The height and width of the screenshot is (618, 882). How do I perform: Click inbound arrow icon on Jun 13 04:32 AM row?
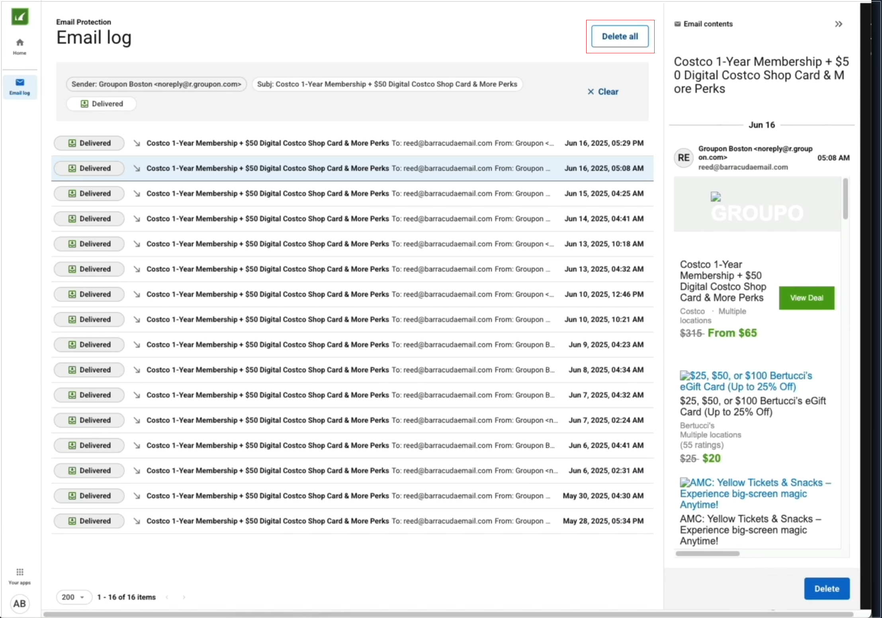click(x=137, y=269)
